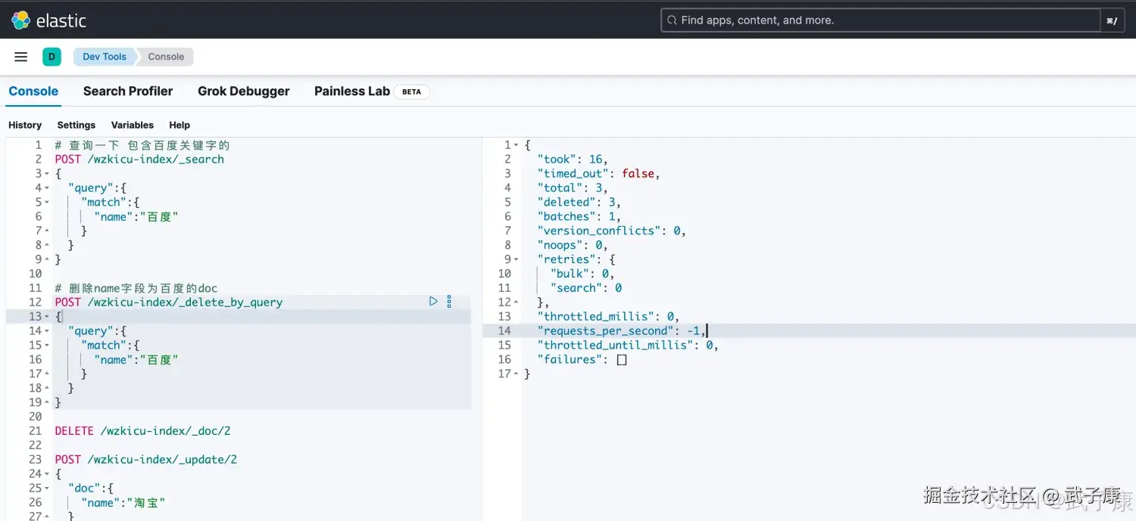Open the navigation hamburger menu

coord(20,56)
